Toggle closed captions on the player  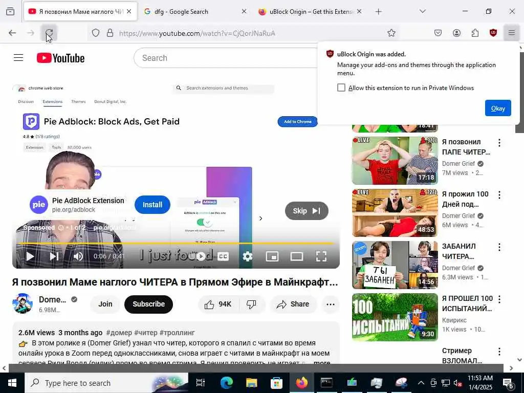point(223,256)
